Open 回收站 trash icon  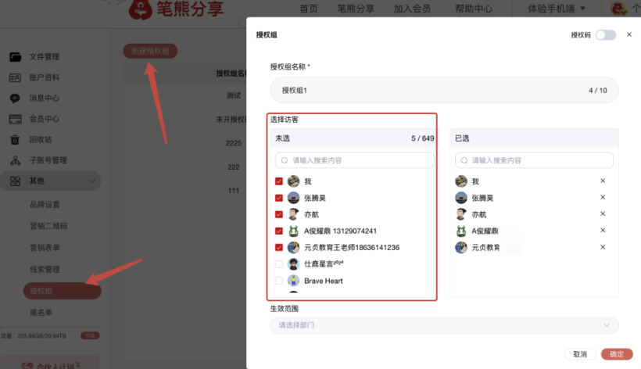[15, 140]
